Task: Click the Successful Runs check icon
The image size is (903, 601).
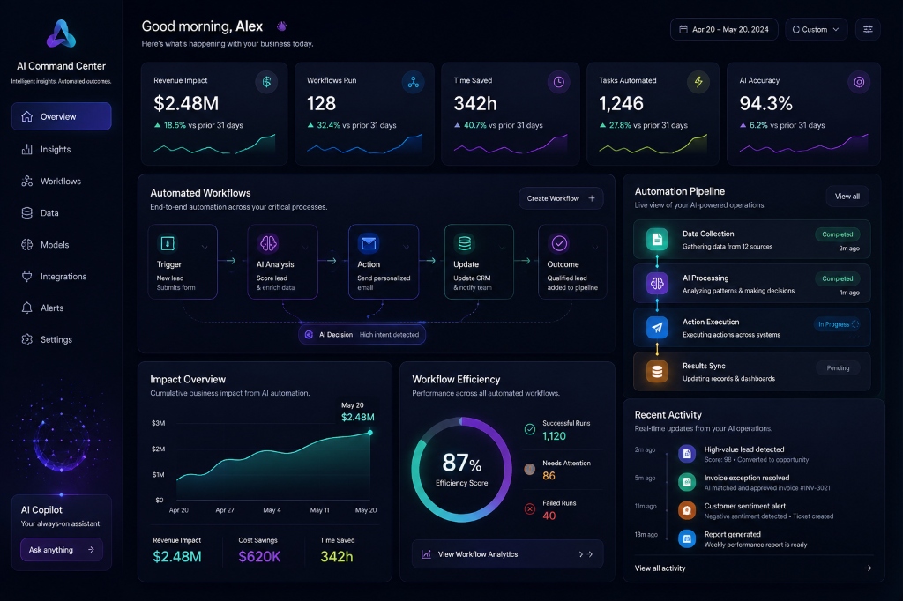Action: pos(530,429)
